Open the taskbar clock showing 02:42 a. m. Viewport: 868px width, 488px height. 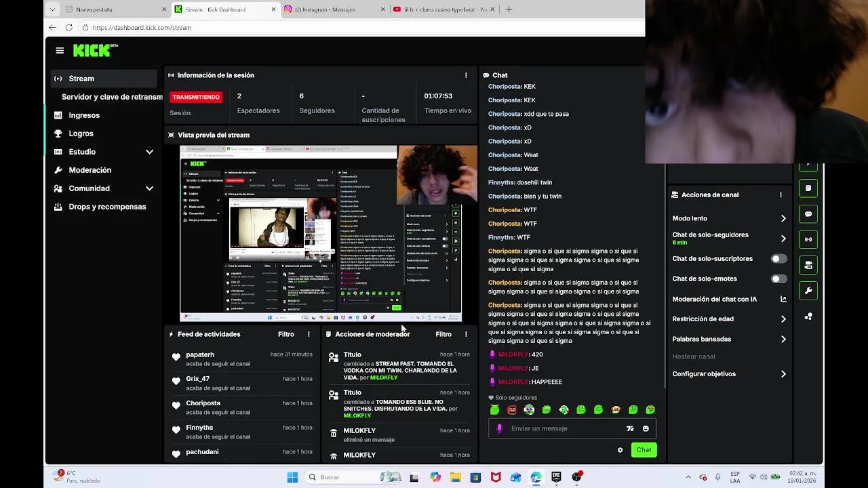802,477
